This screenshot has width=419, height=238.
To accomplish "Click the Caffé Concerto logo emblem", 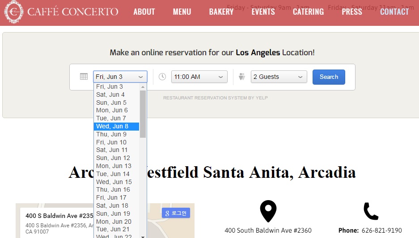I will (13, 12).
